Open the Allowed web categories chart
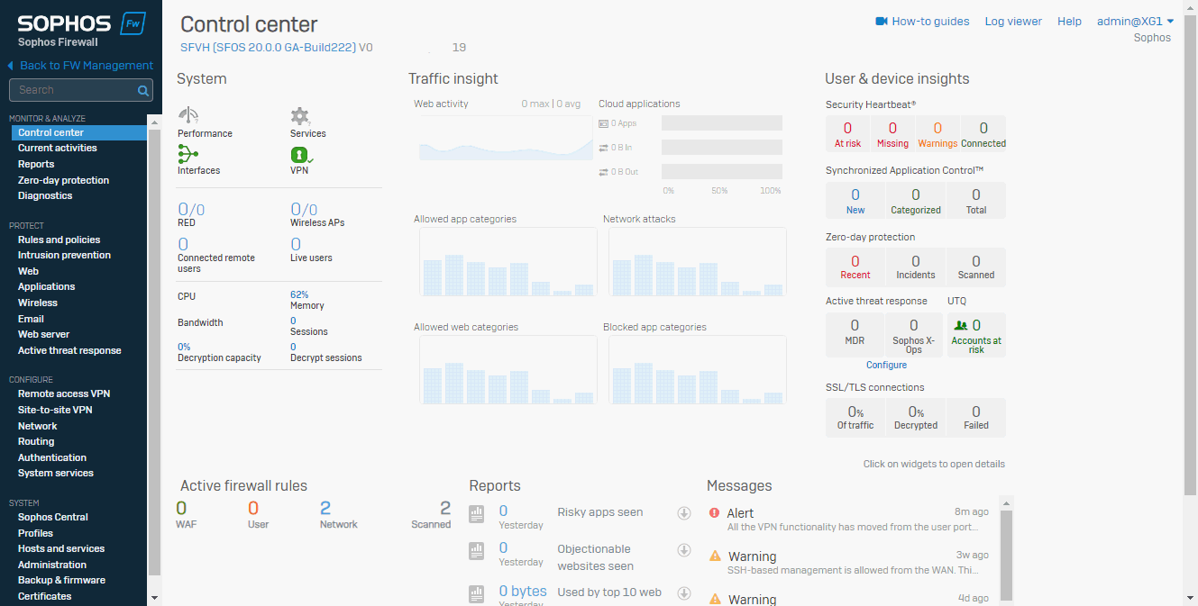Image resolution: width=1198 pixels, height=606 pixels. 508,370
